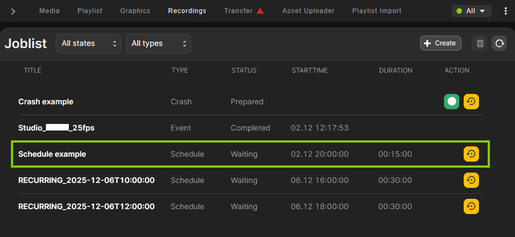The image size is (515, 237).
Task: Open the Media tab
Action: pyautogui.click(x=50, y=11)
